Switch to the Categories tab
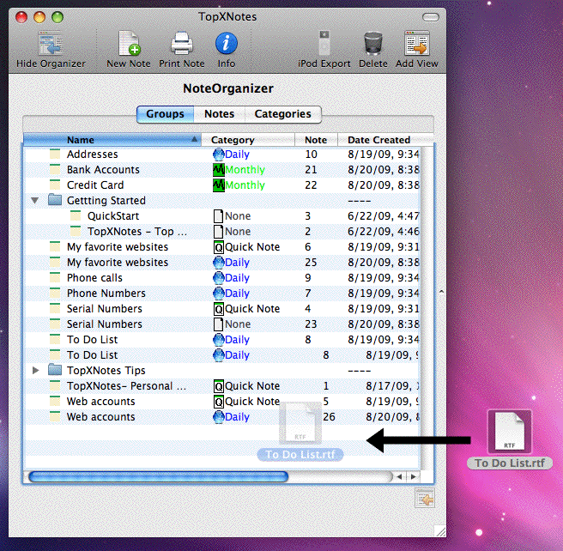This screenshot has height=551, width=563. [283, 114]
